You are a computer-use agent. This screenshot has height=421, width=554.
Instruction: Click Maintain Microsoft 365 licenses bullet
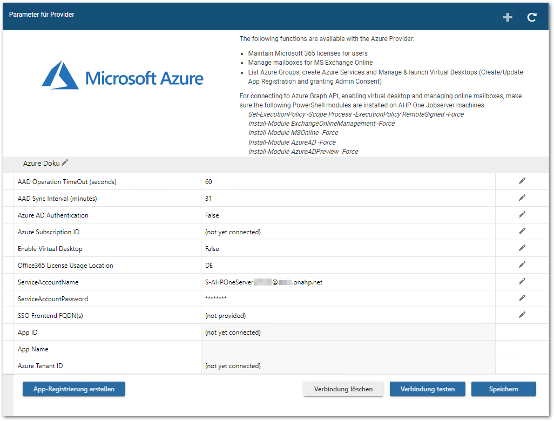308,53
